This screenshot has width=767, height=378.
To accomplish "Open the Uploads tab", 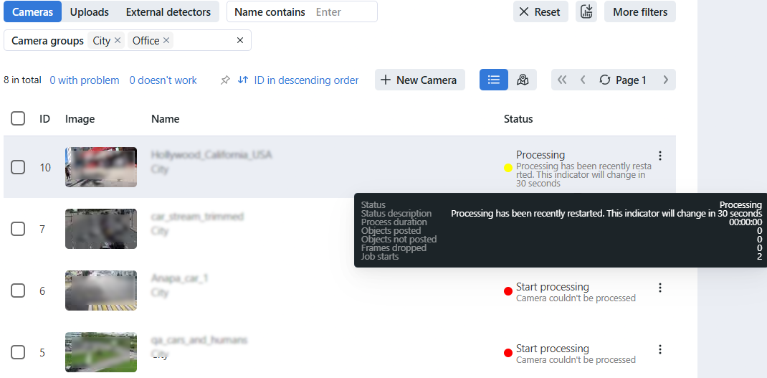I will (x=90, y=11).
